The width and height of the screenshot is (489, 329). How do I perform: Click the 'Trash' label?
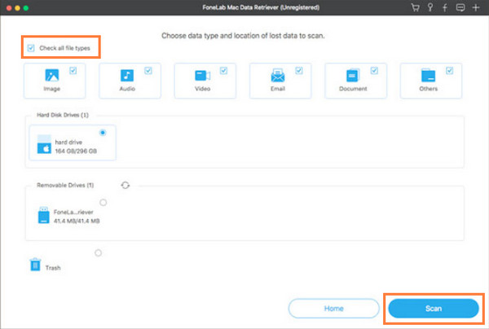(x=53, y=268)
